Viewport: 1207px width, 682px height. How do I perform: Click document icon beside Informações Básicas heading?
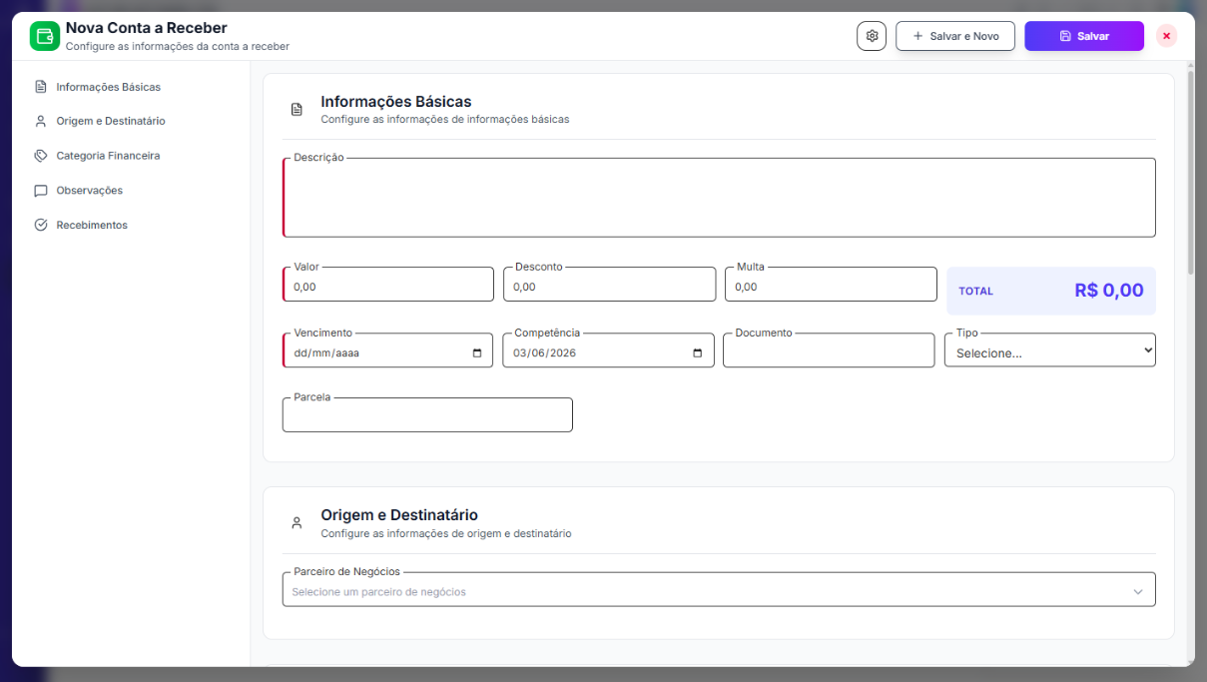[297, 109]
